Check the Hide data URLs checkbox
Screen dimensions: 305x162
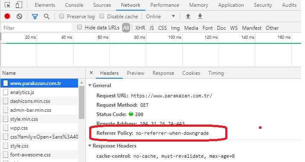pos(79,27)
